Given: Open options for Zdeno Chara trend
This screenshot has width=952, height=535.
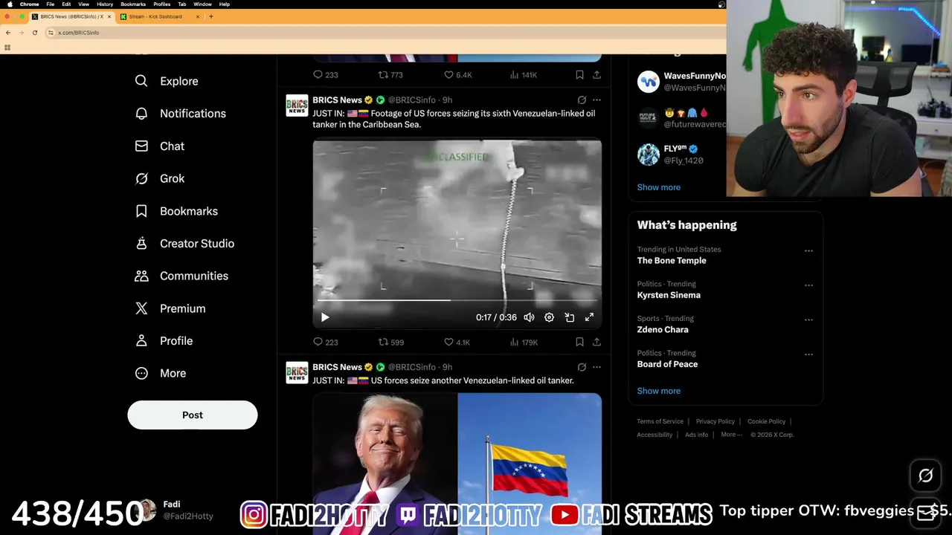Looking at the screenshot, I should click(808, 320).
